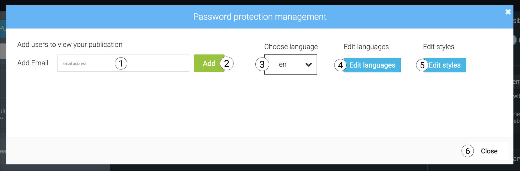Open the 'en' language dropdown
The image size is (520, 171).
pos(291,65)
